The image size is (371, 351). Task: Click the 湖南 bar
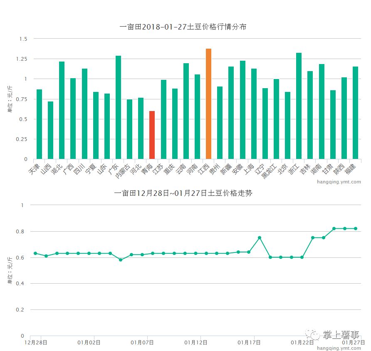322,111
